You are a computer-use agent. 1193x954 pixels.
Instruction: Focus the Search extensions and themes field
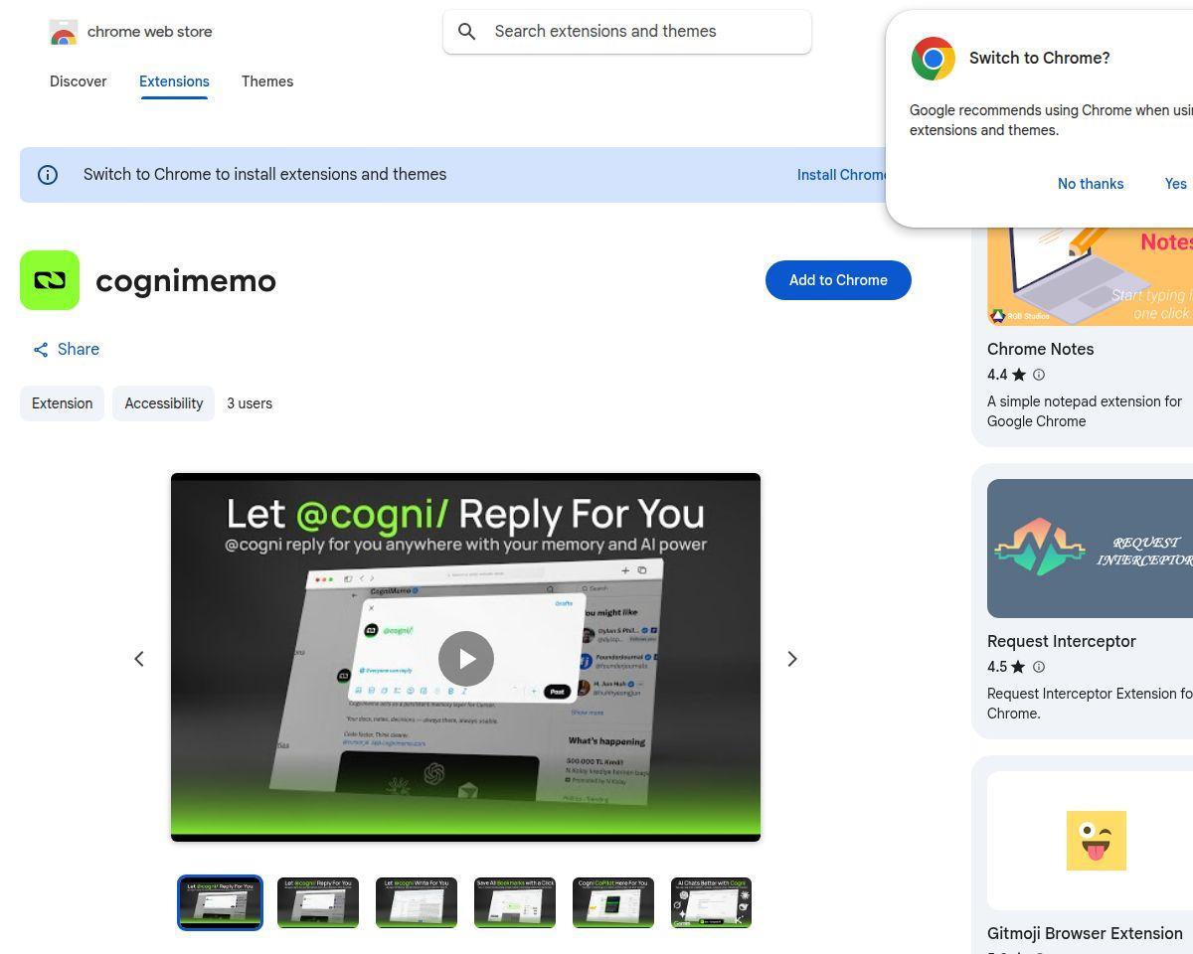pos(627,32)
